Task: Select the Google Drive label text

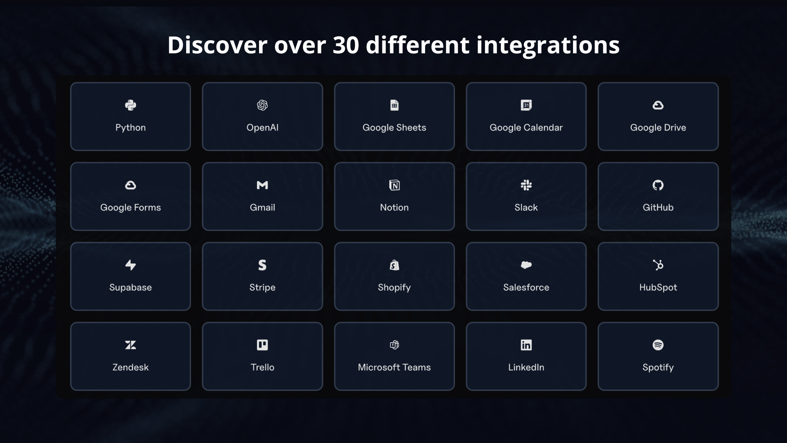Action: pyautogui.click(x=658, y=128)
